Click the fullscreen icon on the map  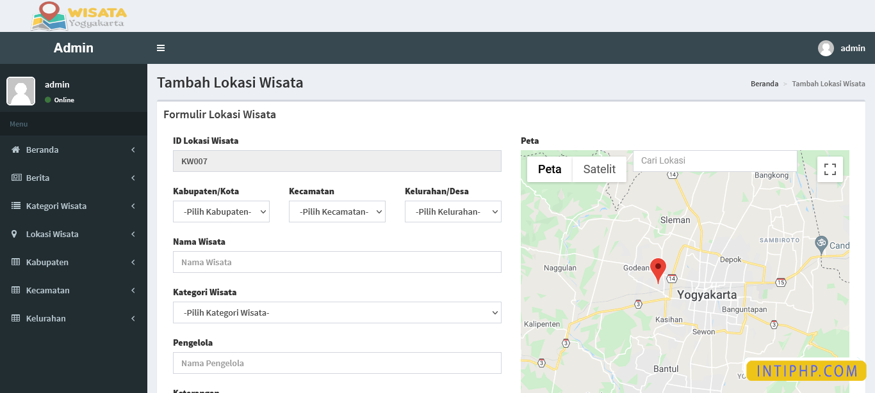pos(830,169)
